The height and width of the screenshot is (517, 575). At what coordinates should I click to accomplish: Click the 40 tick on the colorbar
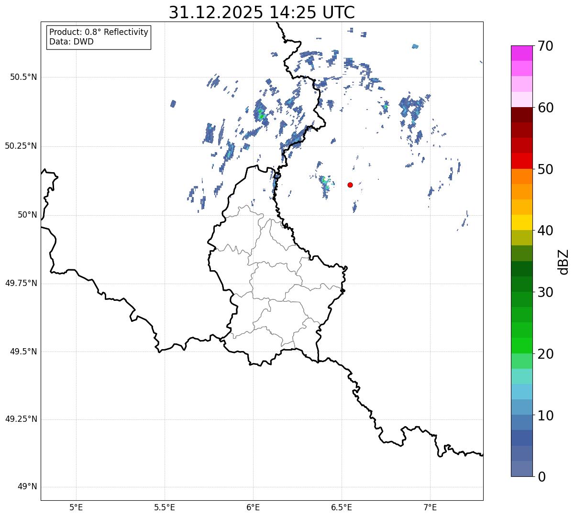tap(545, 231)
